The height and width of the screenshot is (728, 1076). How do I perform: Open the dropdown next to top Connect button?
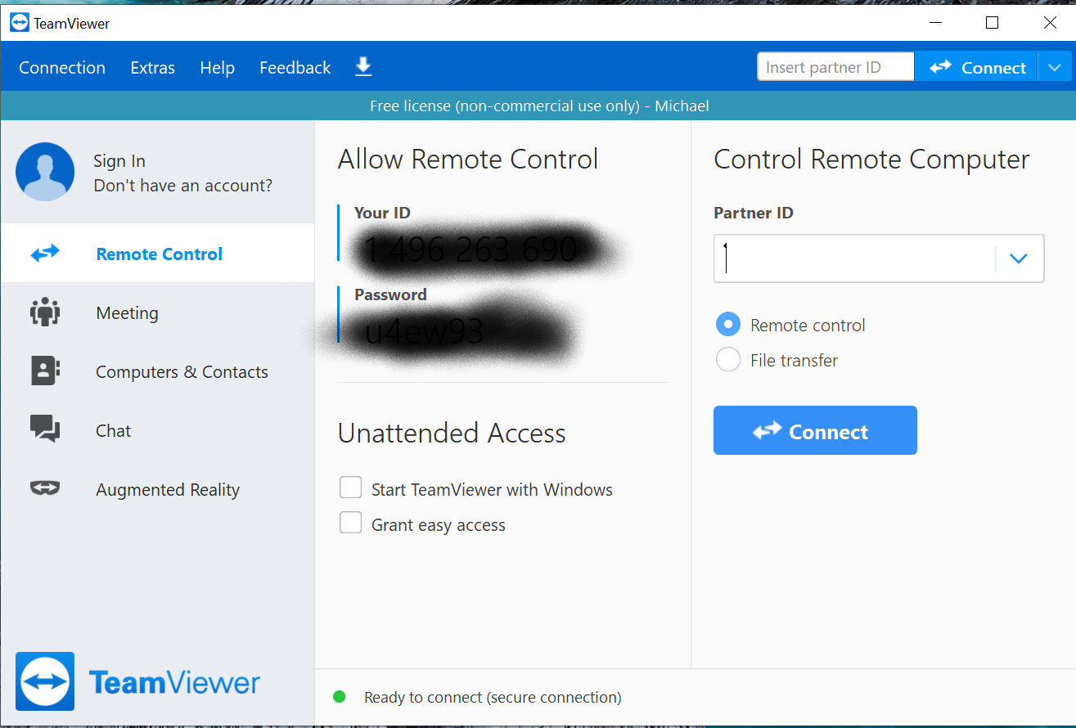[x=1054, y=67]
